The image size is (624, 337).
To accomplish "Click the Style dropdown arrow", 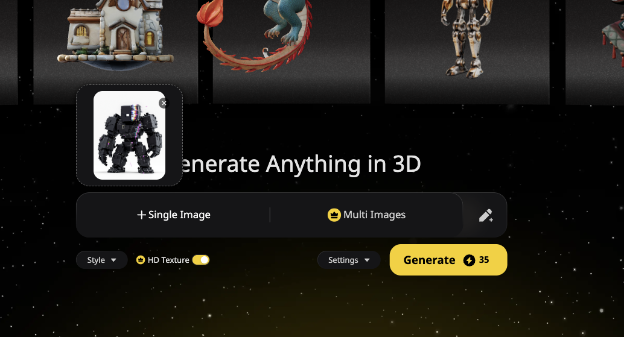I will (x=114, y=260).
